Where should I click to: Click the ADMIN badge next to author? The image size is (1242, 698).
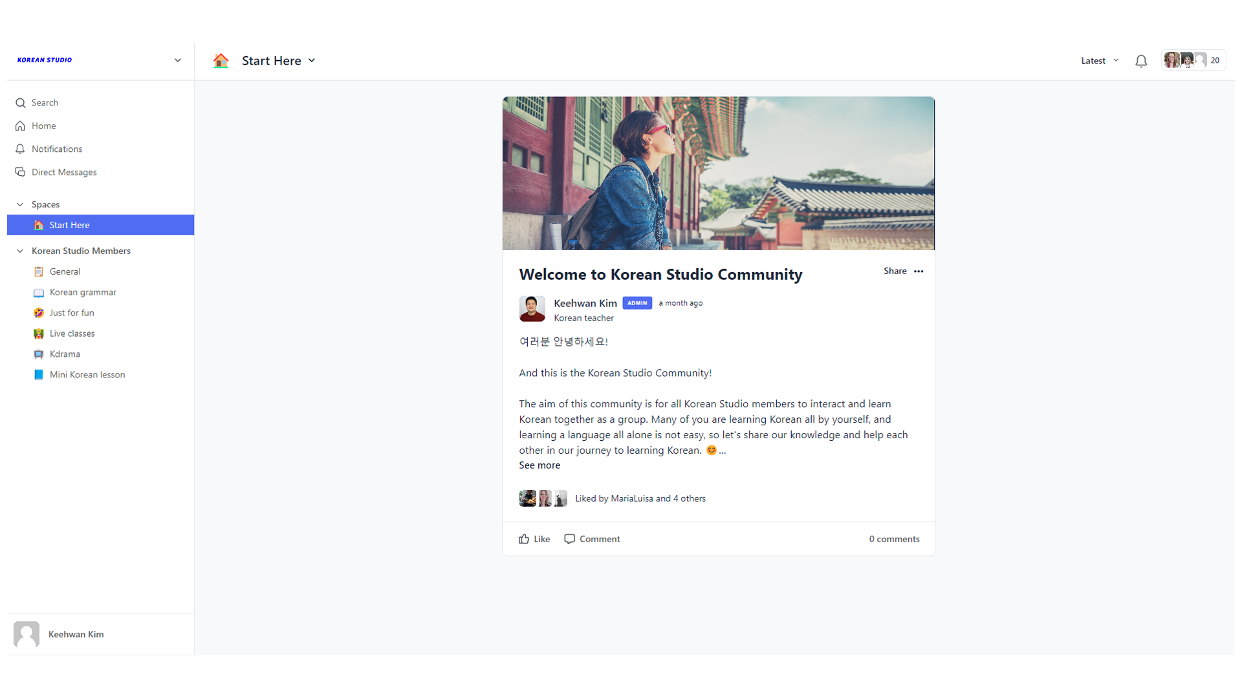coord(637,303)
